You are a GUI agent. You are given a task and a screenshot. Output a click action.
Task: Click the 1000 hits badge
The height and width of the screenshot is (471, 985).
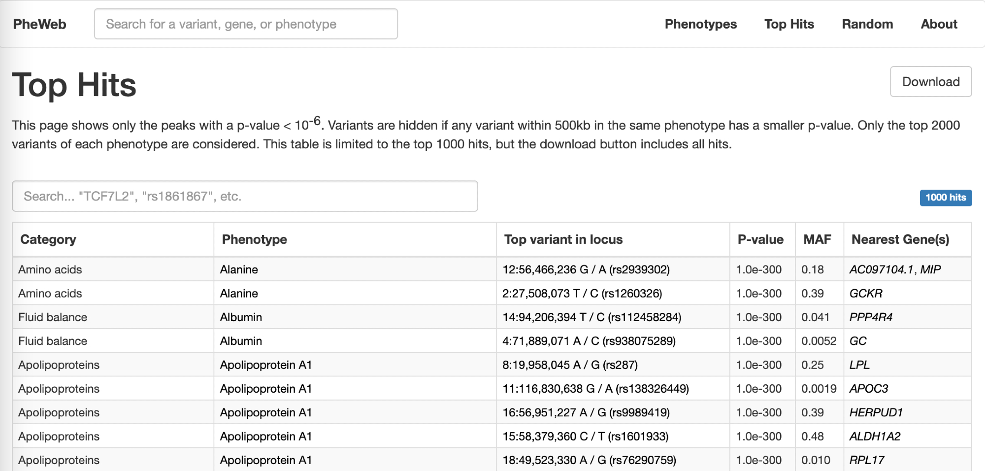[x=945, y=198]
